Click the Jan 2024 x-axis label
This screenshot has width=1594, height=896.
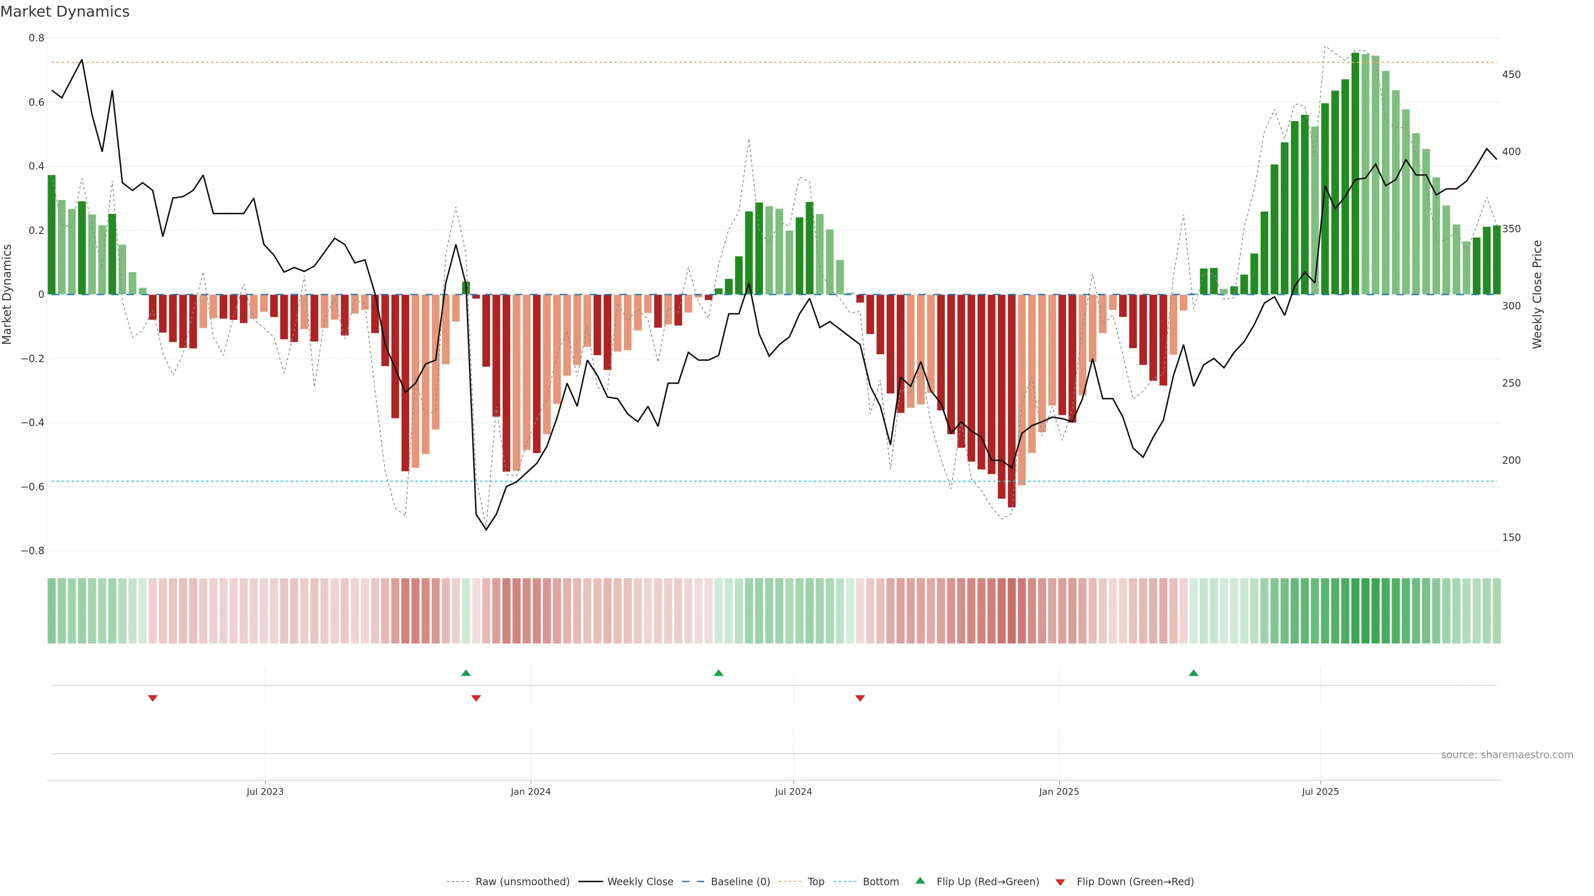point(531,791)
